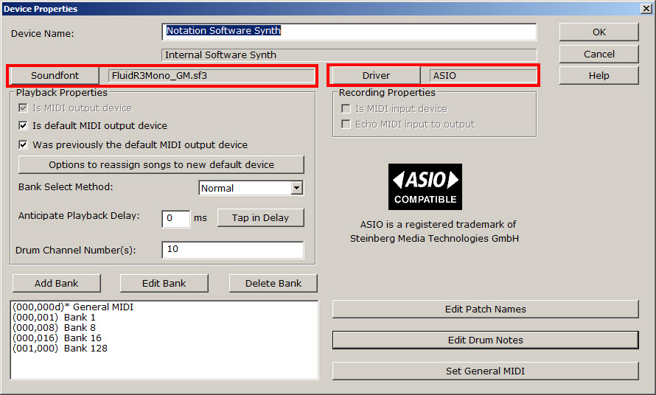Click the Driver button
The width and height of the screenshot is (656, 395).
[376, 75]
